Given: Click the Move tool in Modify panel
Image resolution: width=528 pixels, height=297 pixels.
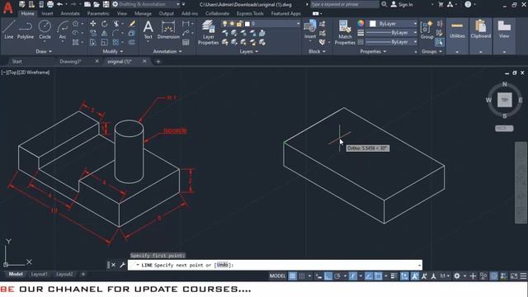Looking at the screenshot, I should [93, 24].
